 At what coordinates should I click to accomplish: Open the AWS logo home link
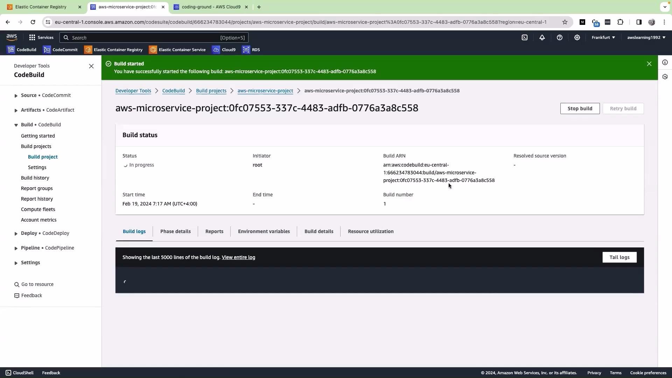(12, 37)
